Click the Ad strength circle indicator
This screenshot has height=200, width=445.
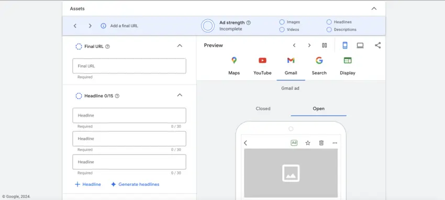[x=208, y=26]
